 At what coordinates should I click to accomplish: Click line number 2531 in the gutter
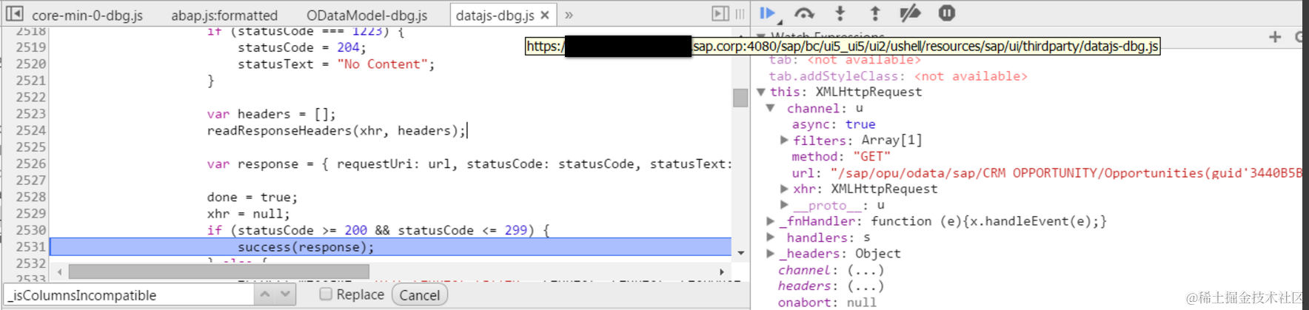[x=31, y=246]
